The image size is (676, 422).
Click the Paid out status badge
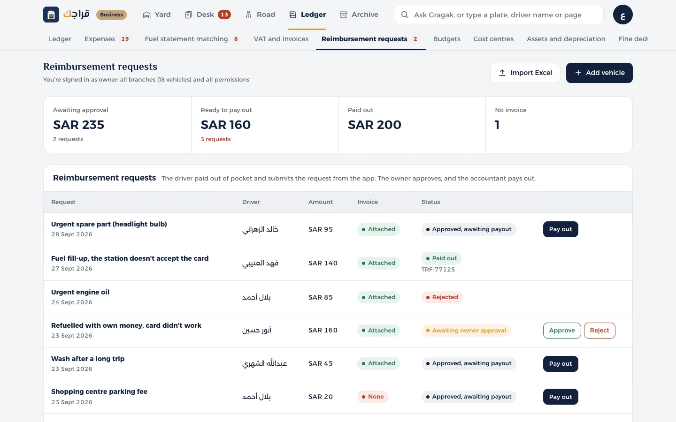441,258
